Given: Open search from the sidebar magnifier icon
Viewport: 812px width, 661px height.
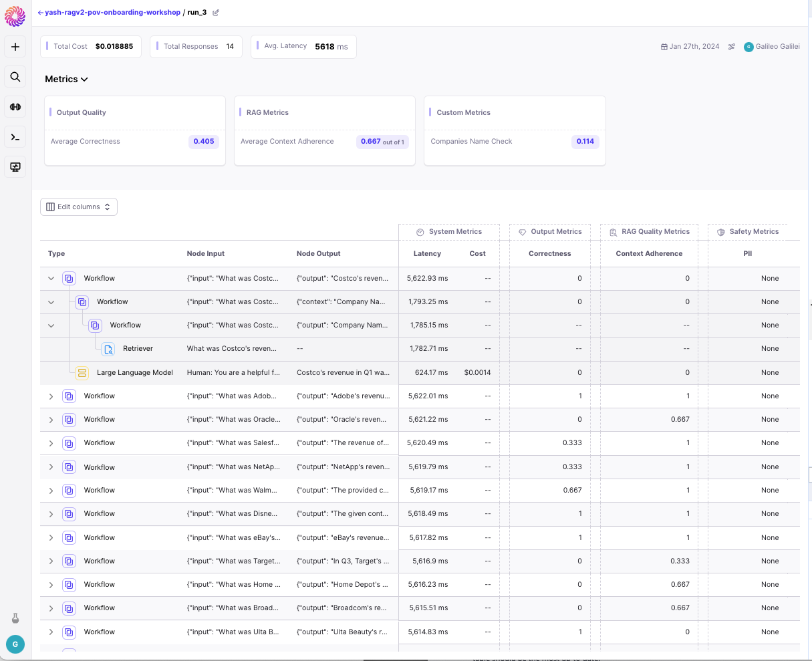Looking at the screenshot, I should point(15,77).
